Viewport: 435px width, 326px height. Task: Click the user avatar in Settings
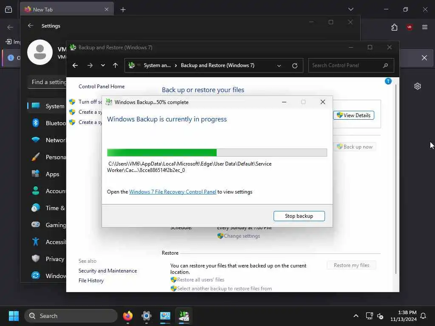[40, 52]
